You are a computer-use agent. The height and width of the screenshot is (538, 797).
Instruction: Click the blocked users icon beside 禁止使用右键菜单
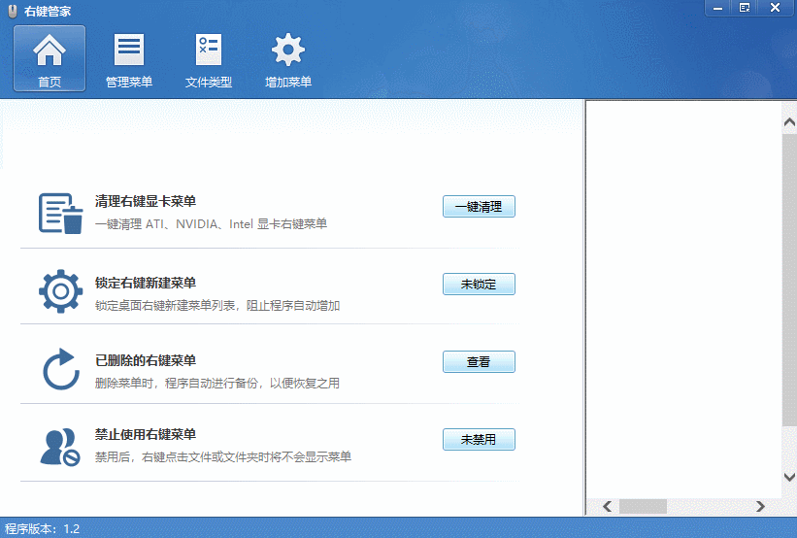click(x=60, y=446)
